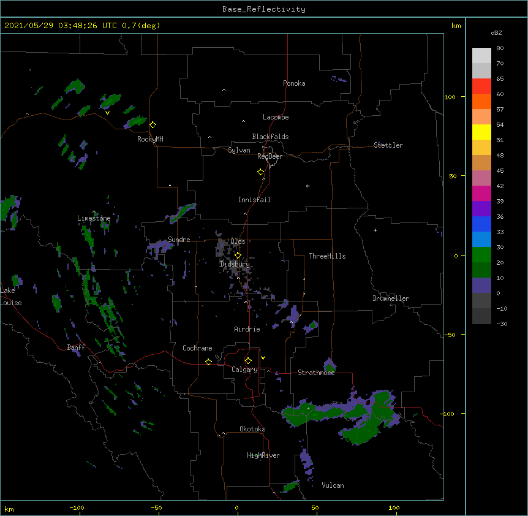Click the Ponoka city label
528x516 pixels.
[294, 83]
